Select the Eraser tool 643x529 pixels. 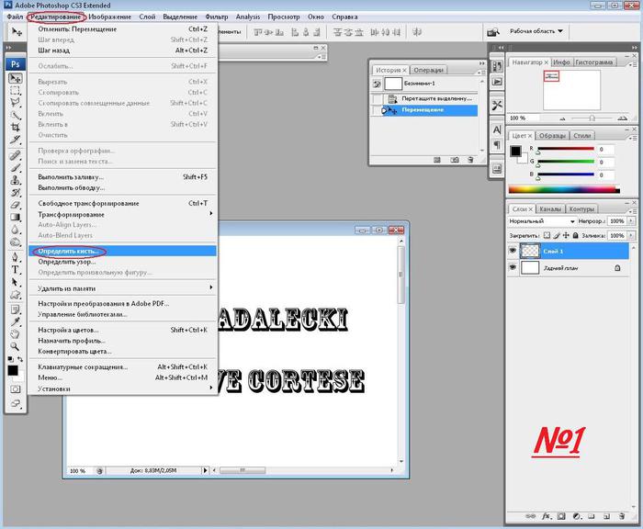[x=16, y=205]
